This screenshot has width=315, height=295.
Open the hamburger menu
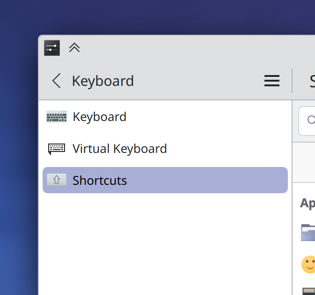(272, 81)
